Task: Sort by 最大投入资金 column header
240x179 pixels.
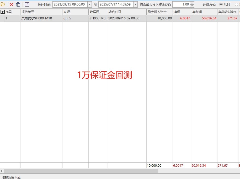Action: 159,12
